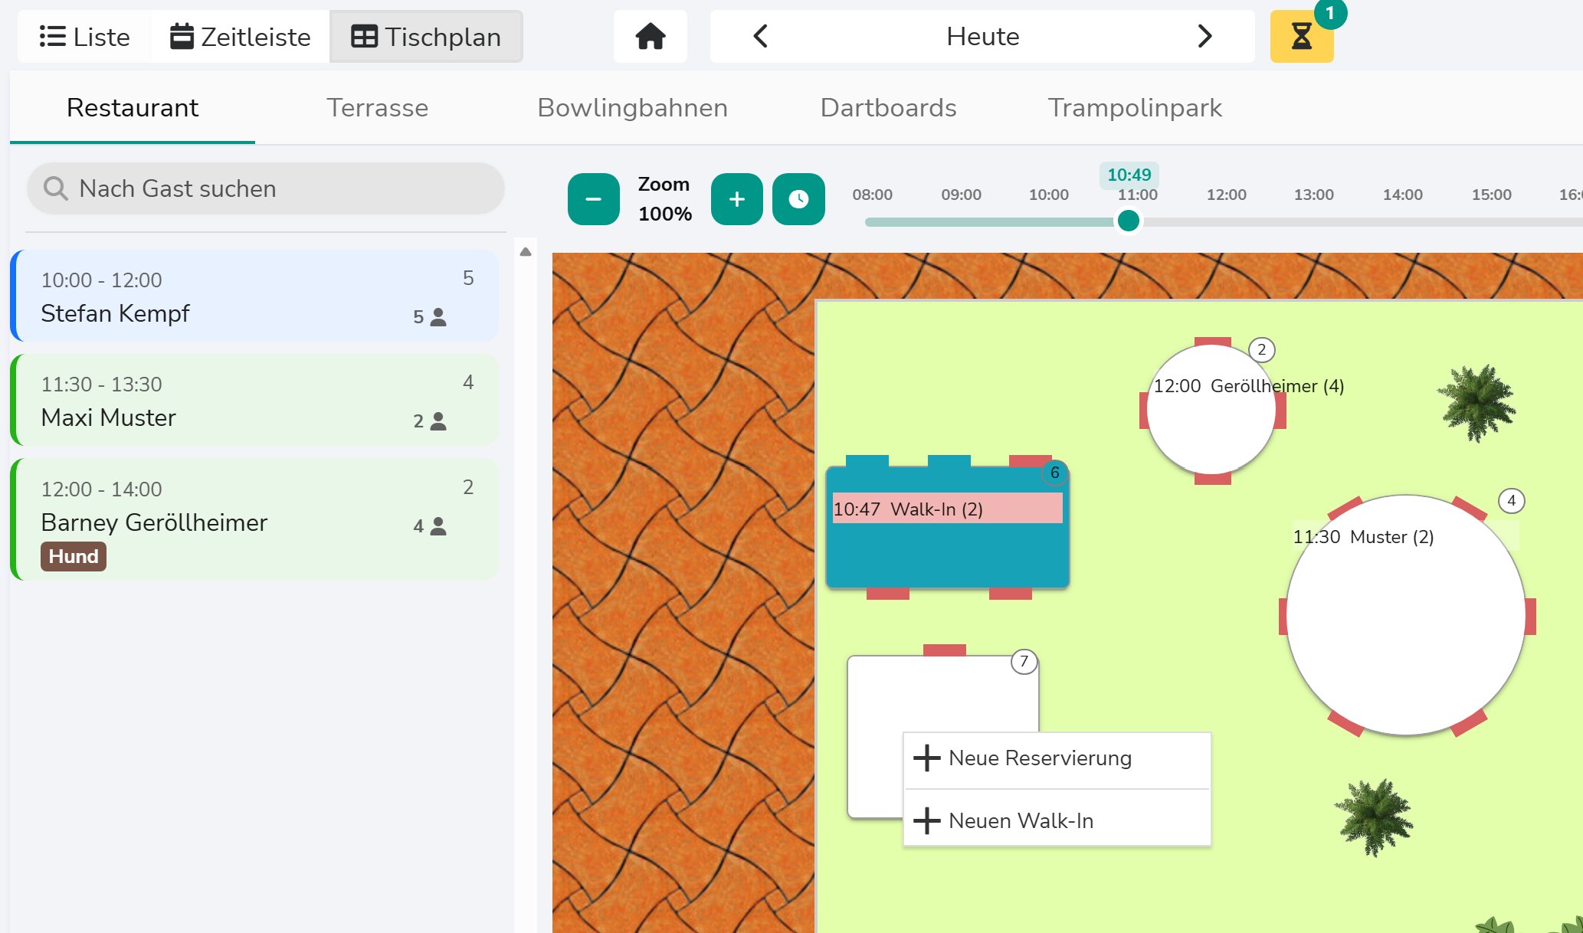The image size is (1583, 933).
Task: Select the Walk-In (2) booking on table 6
Action: 947,509
